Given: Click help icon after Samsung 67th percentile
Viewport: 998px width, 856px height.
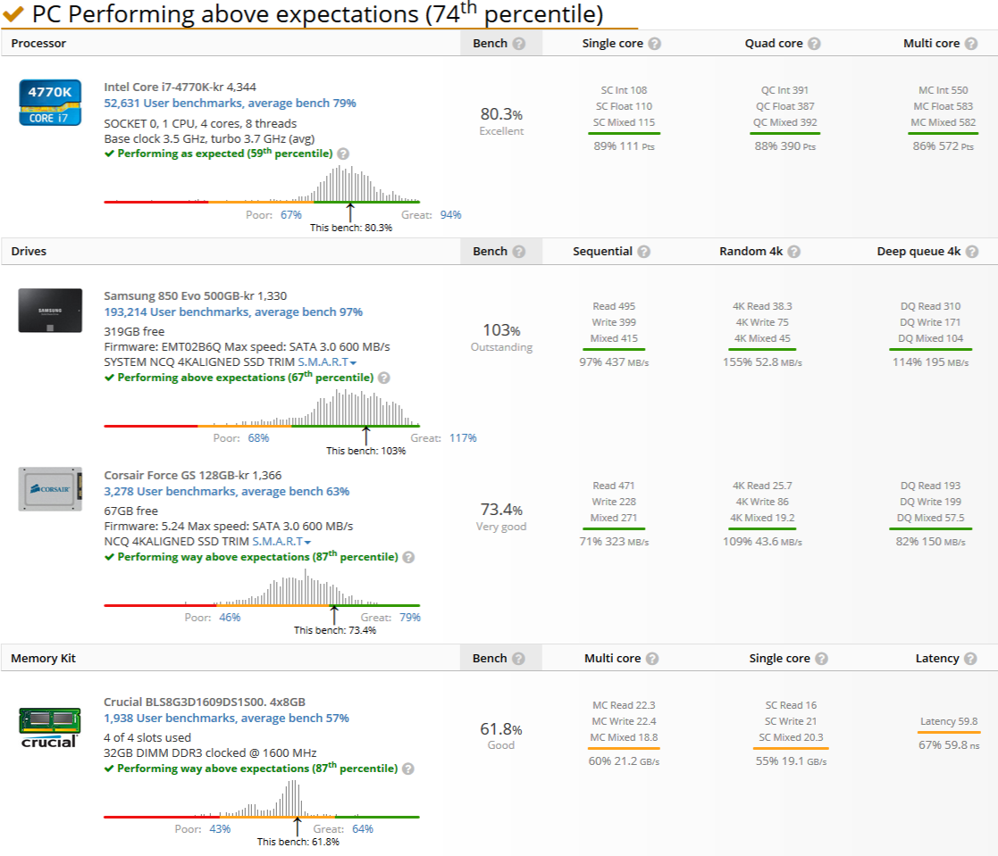Looking at the screenshot, I should [x=384, y=378].
